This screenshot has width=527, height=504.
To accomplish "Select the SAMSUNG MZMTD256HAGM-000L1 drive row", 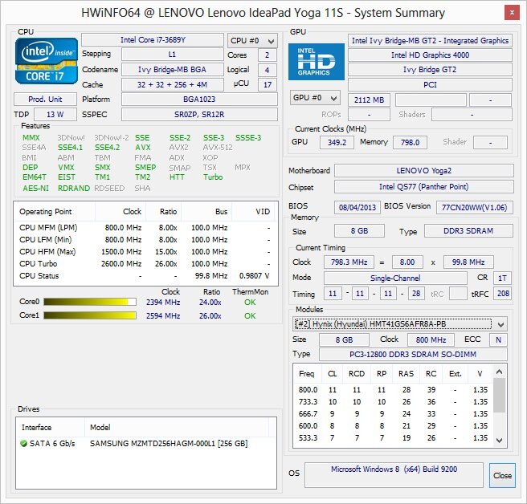I will coord(145,443).
